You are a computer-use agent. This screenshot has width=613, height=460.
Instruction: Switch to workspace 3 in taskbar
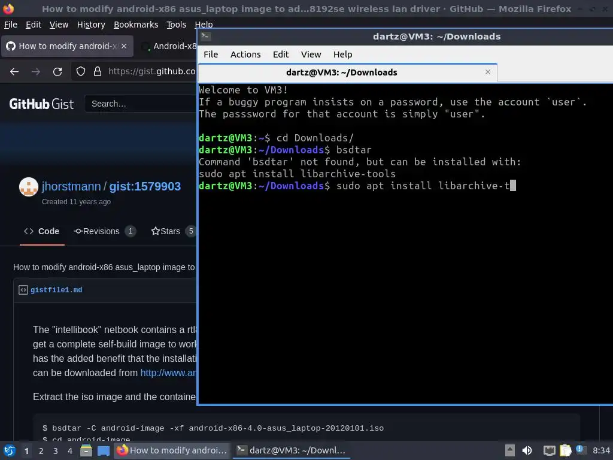click(56, 451)
